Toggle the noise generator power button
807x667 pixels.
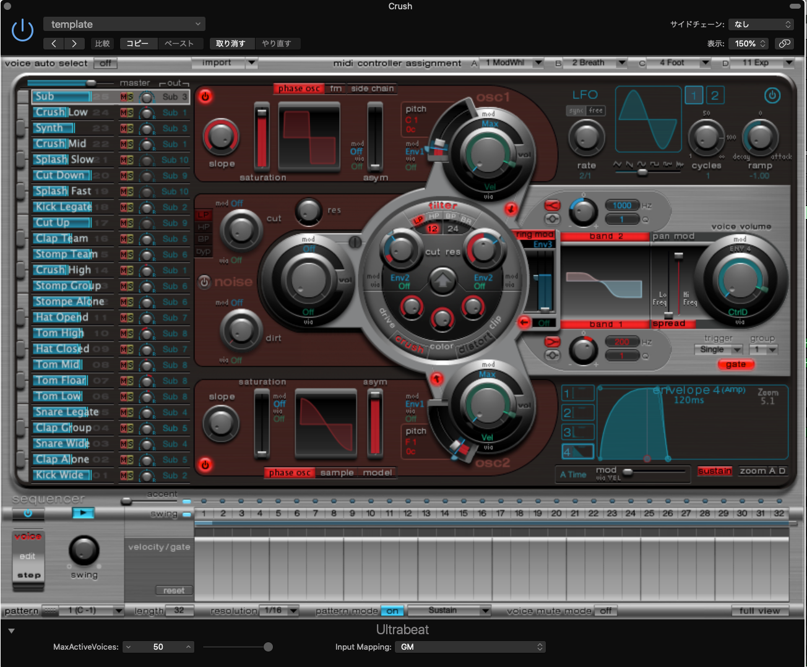204,282
